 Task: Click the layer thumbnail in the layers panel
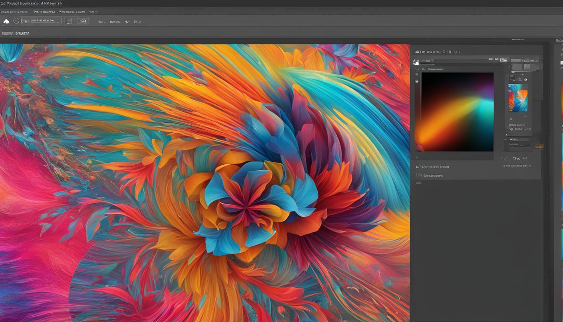tap(518, 99)
